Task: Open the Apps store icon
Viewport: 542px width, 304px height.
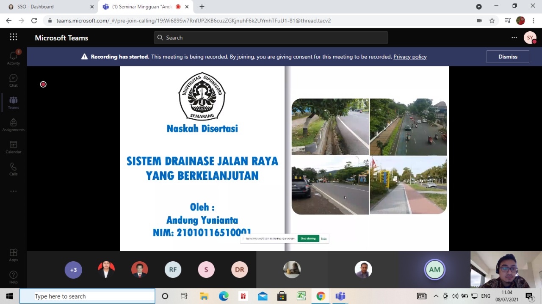Action: pos(13,254)
